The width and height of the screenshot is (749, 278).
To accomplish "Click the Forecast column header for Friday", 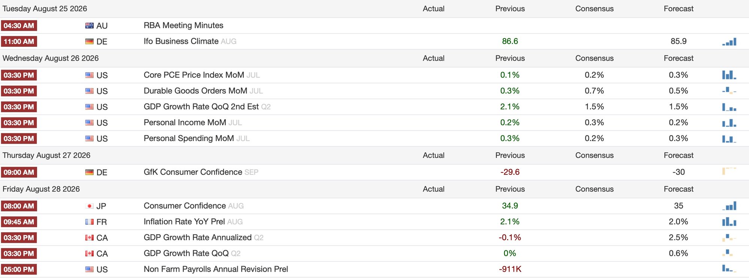I will [x=679, y=189].
